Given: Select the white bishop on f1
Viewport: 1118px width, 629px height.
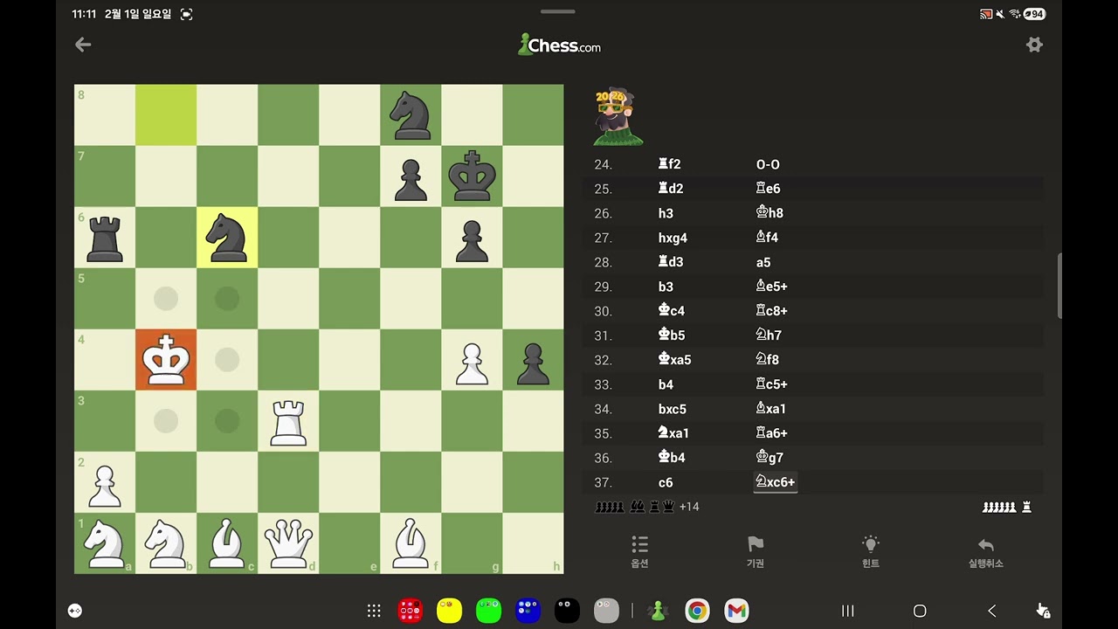Looking at the screenshot, I should 411,543.
